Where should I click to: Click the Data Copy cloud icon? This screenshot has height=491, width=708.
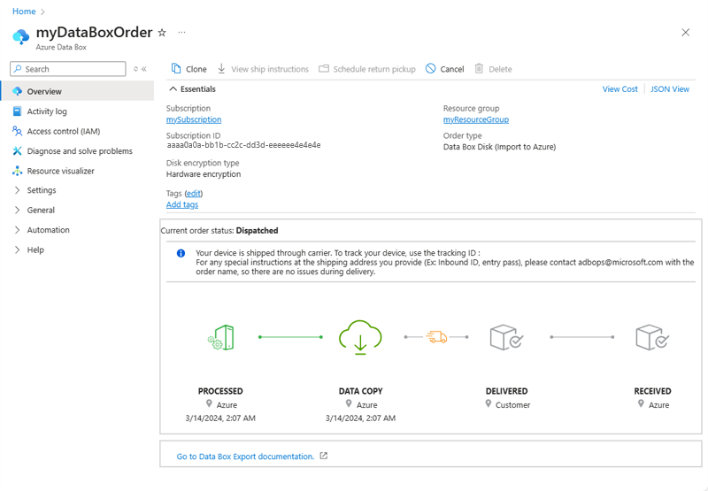coord(360,337)
